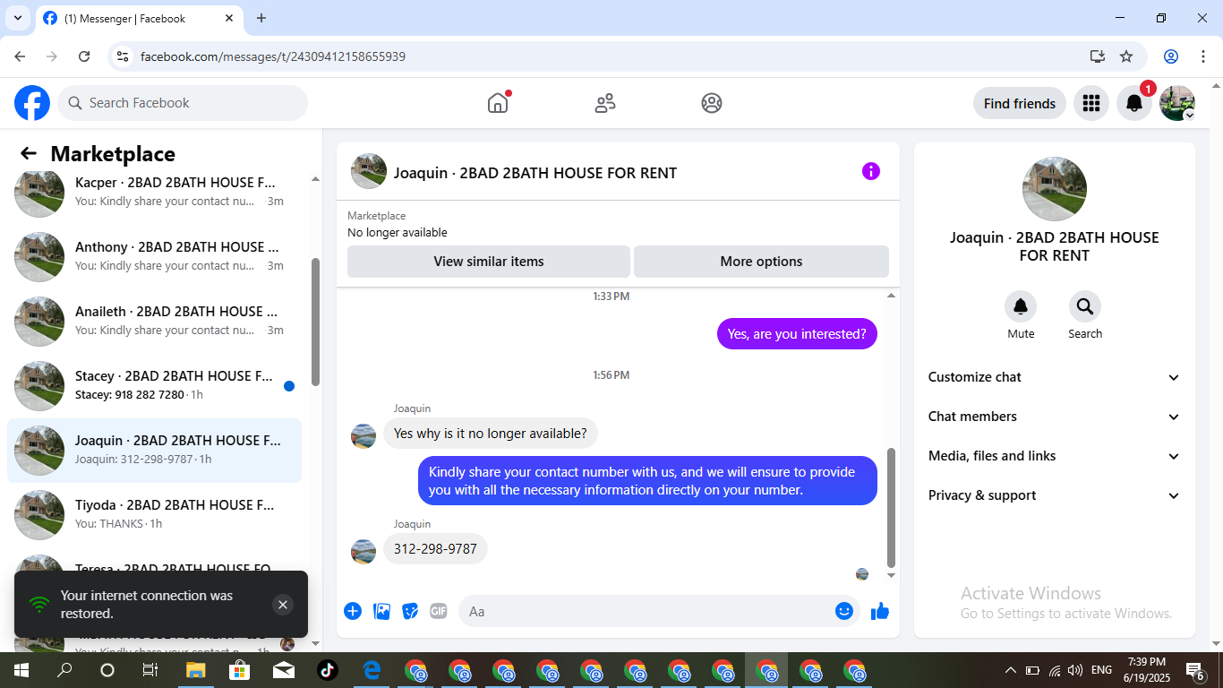This screenshot has height=688, width=1223.
Task: Open conversation information with the purple info icon
Action: [871, 171]
